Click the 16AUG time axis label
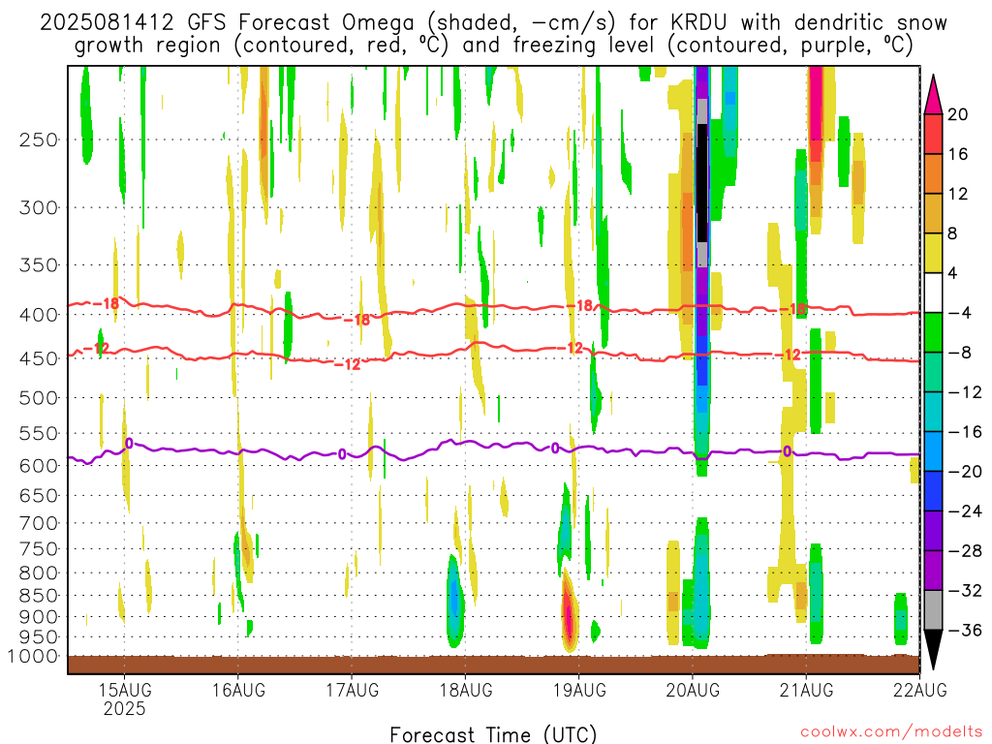Image resolution: width=992 pixels, height=744 pixels. click(238, 690)
